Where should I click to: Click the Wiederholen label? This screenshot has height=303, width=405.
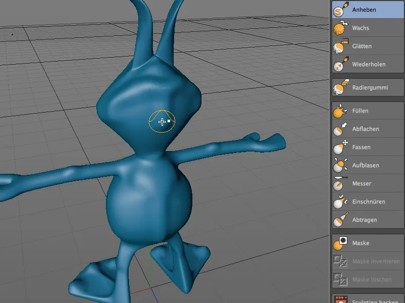369,64
